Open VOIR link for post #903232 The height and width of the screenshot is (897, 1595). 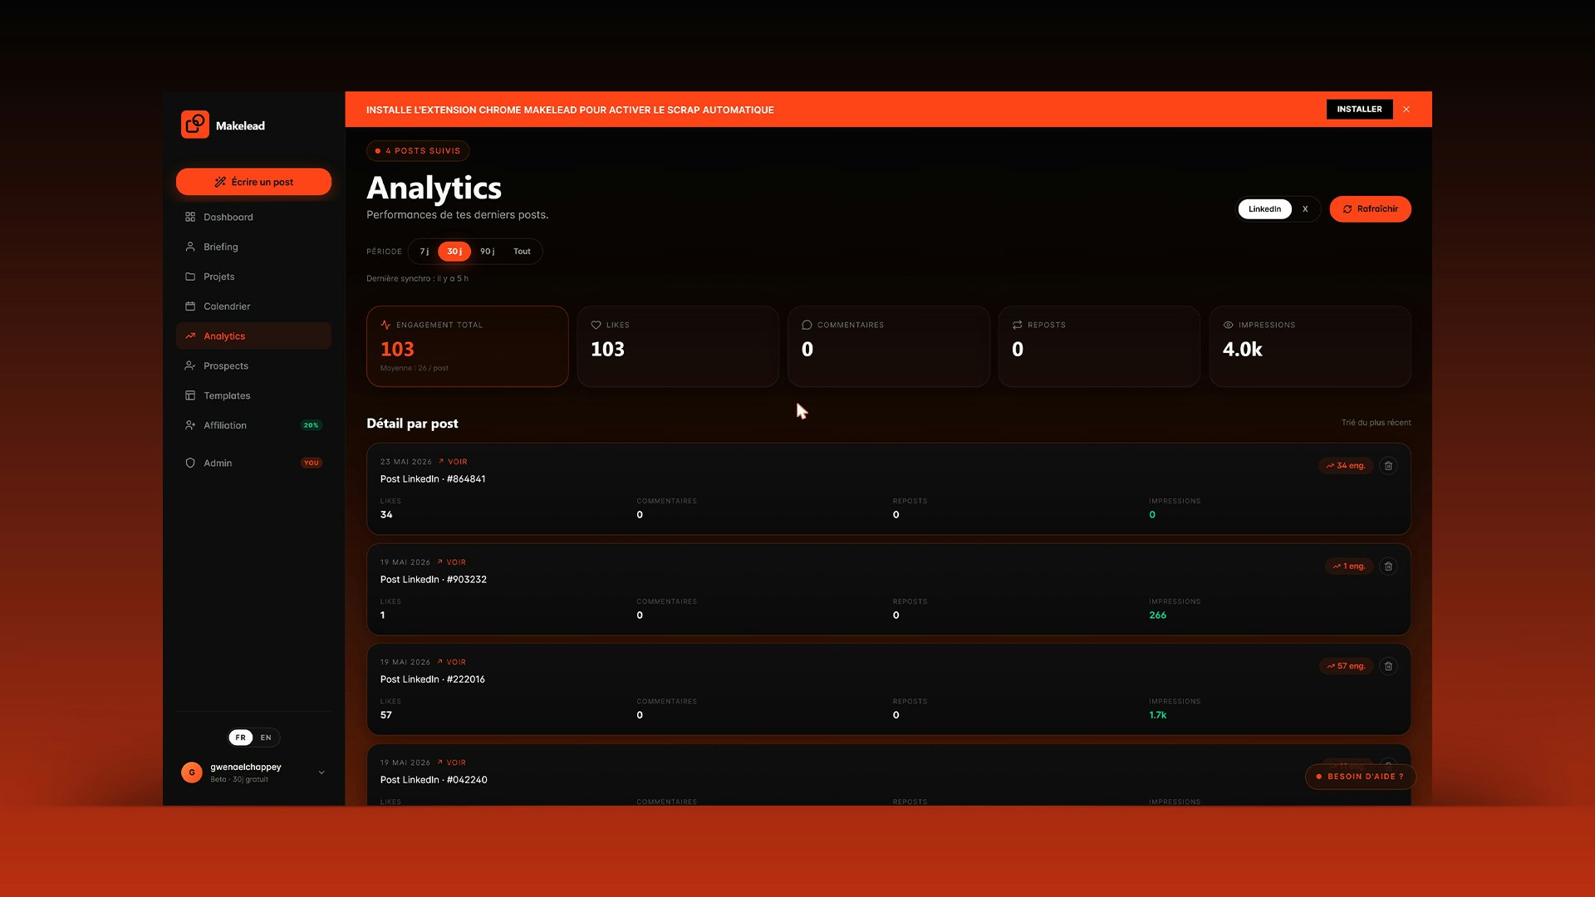pos(451,562)
